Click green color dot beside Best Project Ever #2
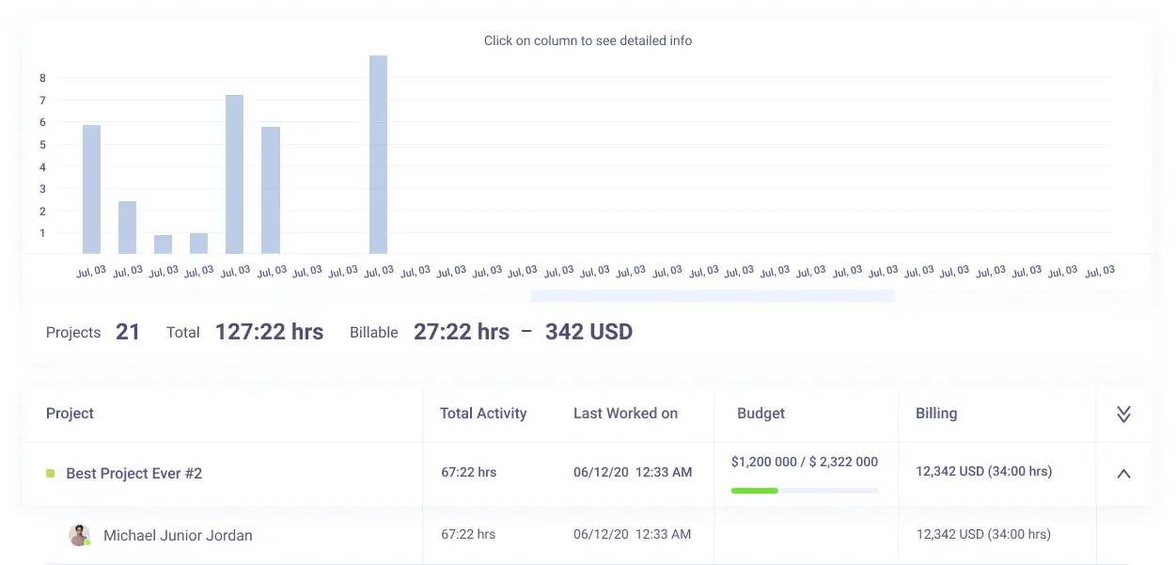Image resolution: width=1176 pixels, height=565 pixels. 51,474
